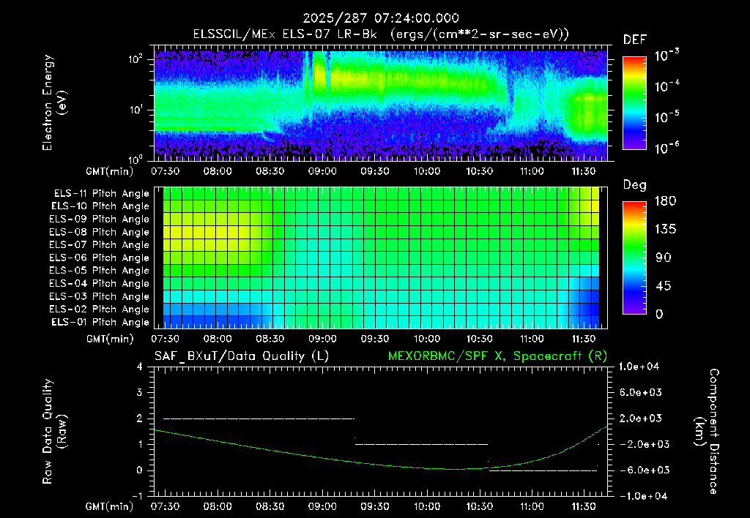Click GMT(min) label under the data quality plot

(x=110, y=507)
